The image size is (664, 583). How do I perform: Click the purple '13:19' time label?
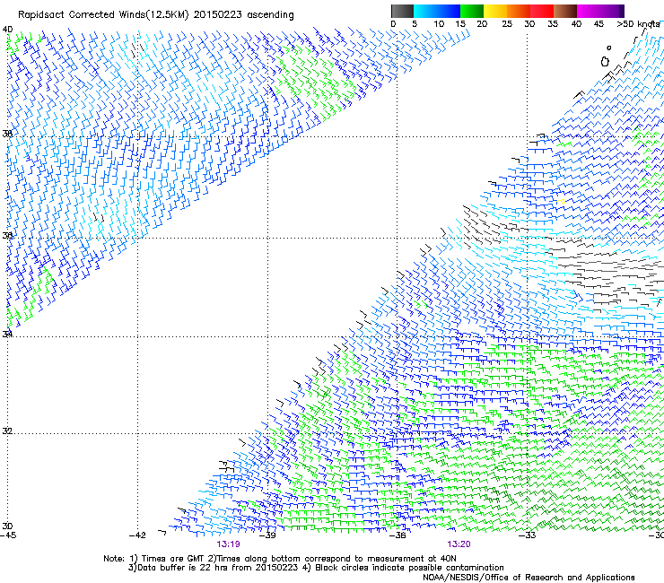coord(228,544)
